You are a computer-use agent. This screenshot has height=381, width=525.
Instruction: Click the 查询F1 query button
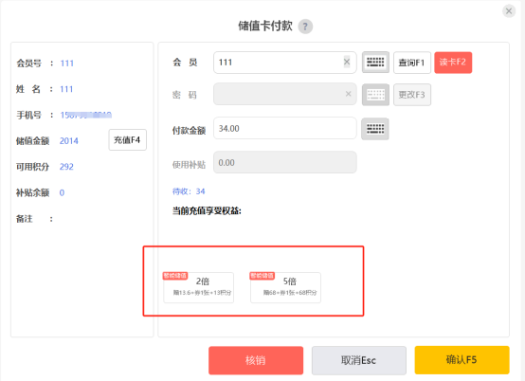(x=412, y=63)
